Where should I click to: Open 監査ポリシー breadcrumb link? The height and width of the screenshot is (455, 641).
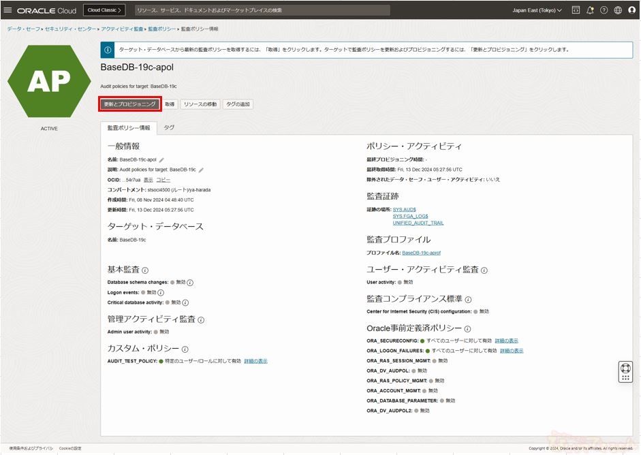(161, 29)
